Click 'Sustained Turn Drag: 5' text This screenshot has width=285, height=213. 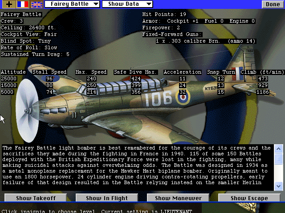point(35,54)
